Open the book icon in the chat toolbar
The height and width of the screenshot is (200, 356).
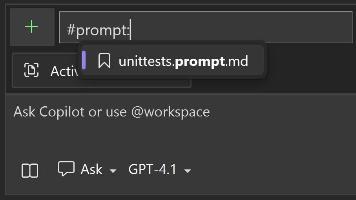pyautogui.click(x=30, y=171)
